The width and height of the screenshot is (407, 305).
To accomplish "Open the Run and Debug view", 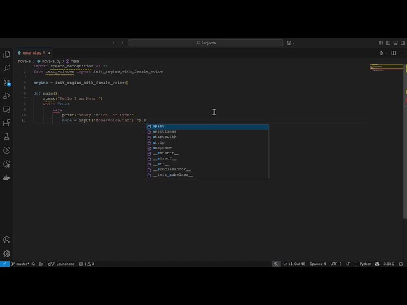I will coord(7,96).
